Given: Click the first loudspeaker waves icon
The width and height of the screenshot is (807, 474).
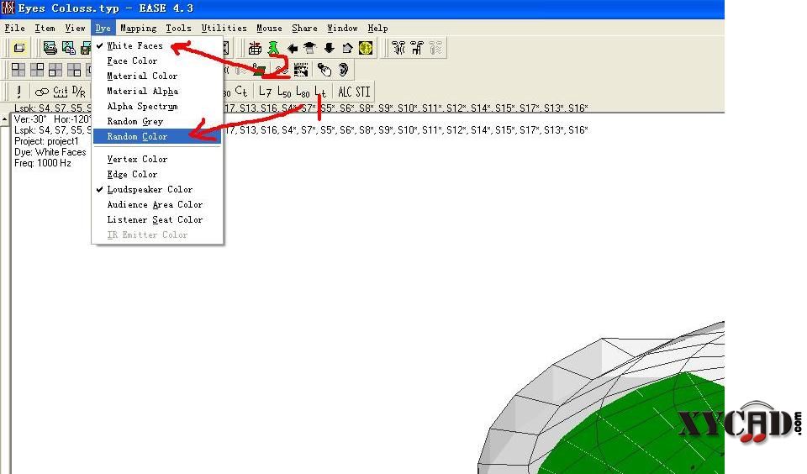Looking at the screenshot, I should click(398, 49).
